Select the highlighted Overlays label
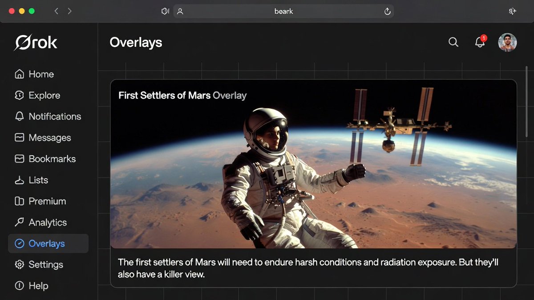Viewport: 534px width, 300px height. [x=47, y=244]
